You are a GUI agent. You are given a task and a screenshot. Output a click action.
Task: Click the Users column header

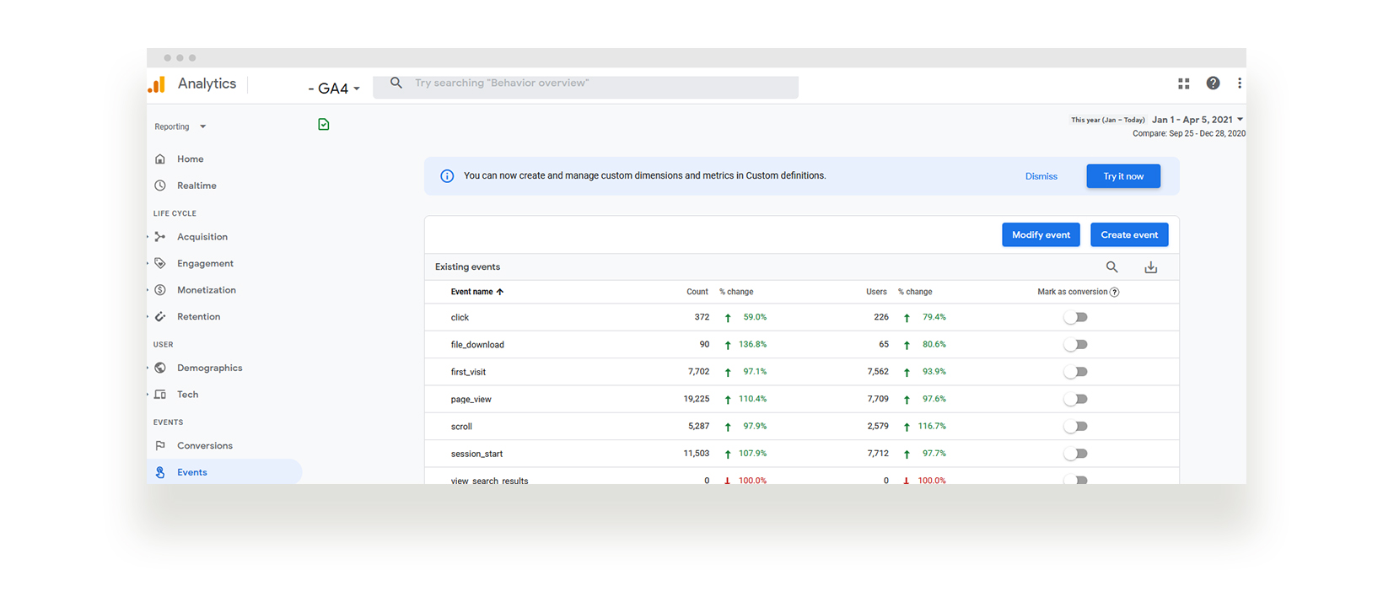click(876, 292)
